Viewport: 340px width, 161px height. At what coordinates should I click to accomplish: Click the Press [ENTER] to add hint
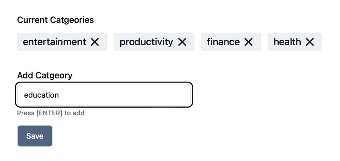point(51,113)
